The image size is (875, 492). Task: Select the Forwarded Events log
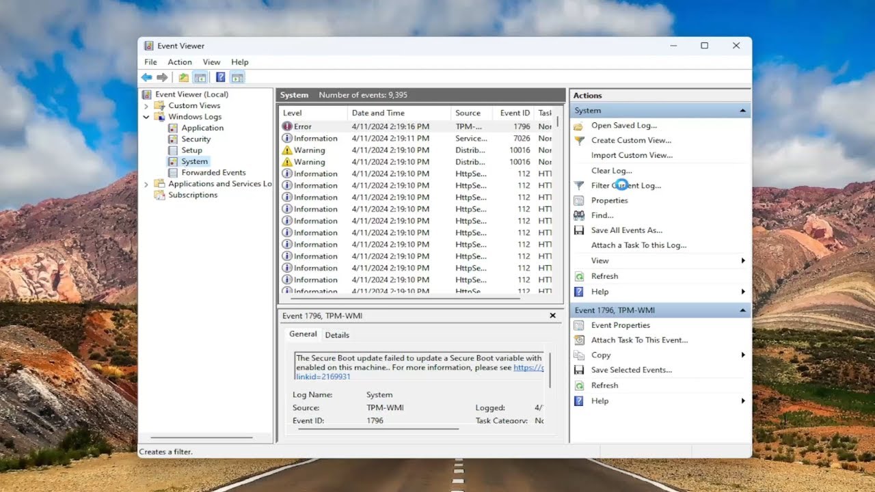pyautogui.click(x=213, y=173)
